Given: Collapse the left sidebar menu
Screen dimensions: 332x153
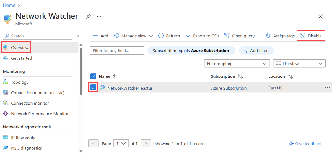Looking at the screenshot, I should coord(78,36).
